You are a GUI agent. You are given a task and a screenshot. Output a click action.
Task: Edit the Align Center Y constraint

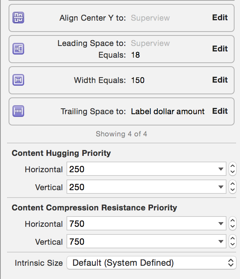[x=220, y=18]
